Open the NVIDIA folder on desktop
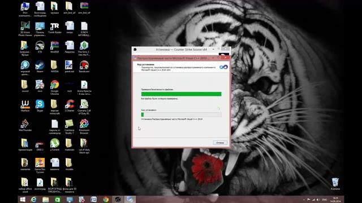The width and height of the screenshot is (362, 203). pos(55,67)
